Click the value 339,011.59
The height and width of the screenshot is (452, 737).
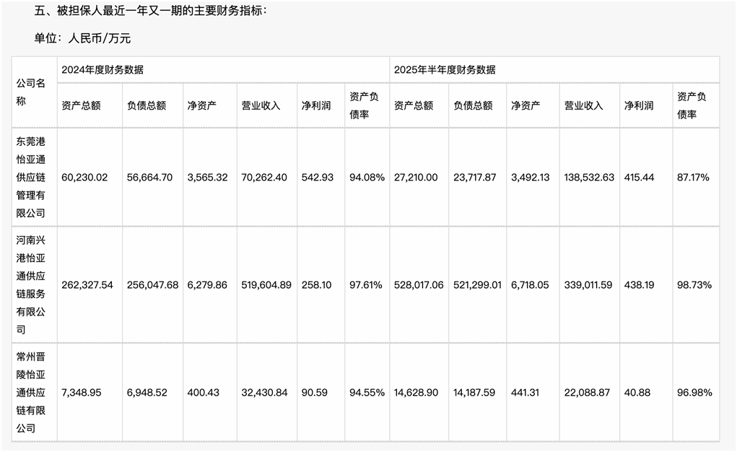588,285
